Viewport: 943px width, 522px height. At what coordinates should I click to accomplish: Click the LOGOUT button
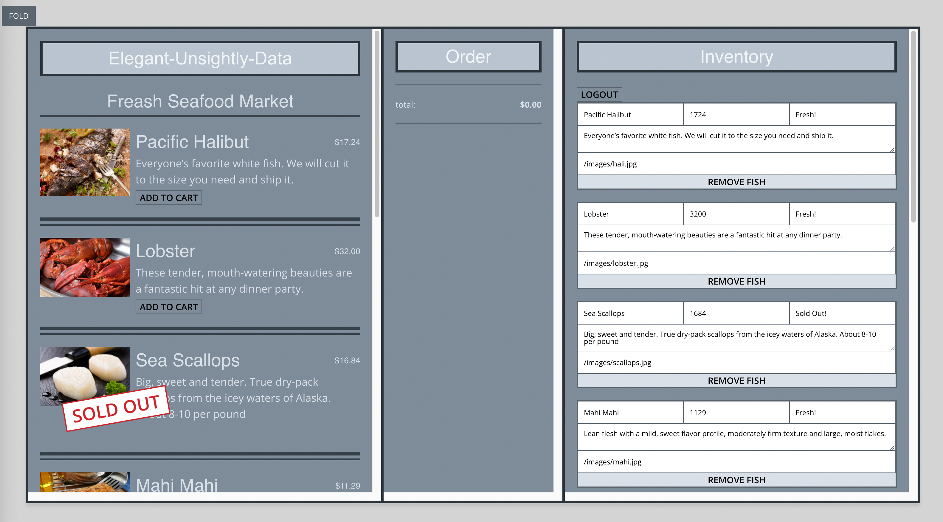pyautogui.click(x=599, y=95)
